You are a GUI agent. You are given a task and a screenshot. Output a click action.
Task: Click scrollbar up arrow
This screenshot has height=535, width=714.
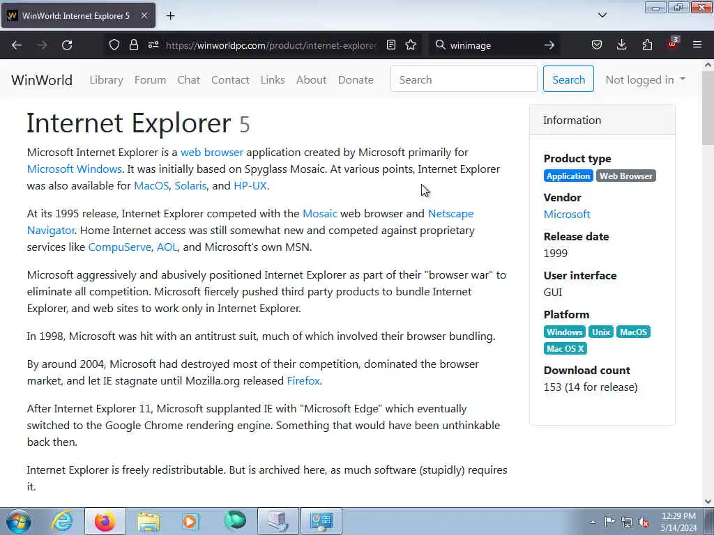(708, 65)
